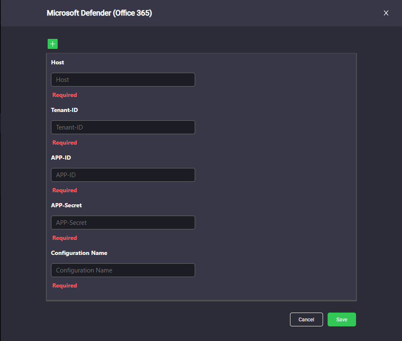Click the APP-Secret label text
Image resolution: width=402 pixels, height=341 pixels.
(66, 205)
